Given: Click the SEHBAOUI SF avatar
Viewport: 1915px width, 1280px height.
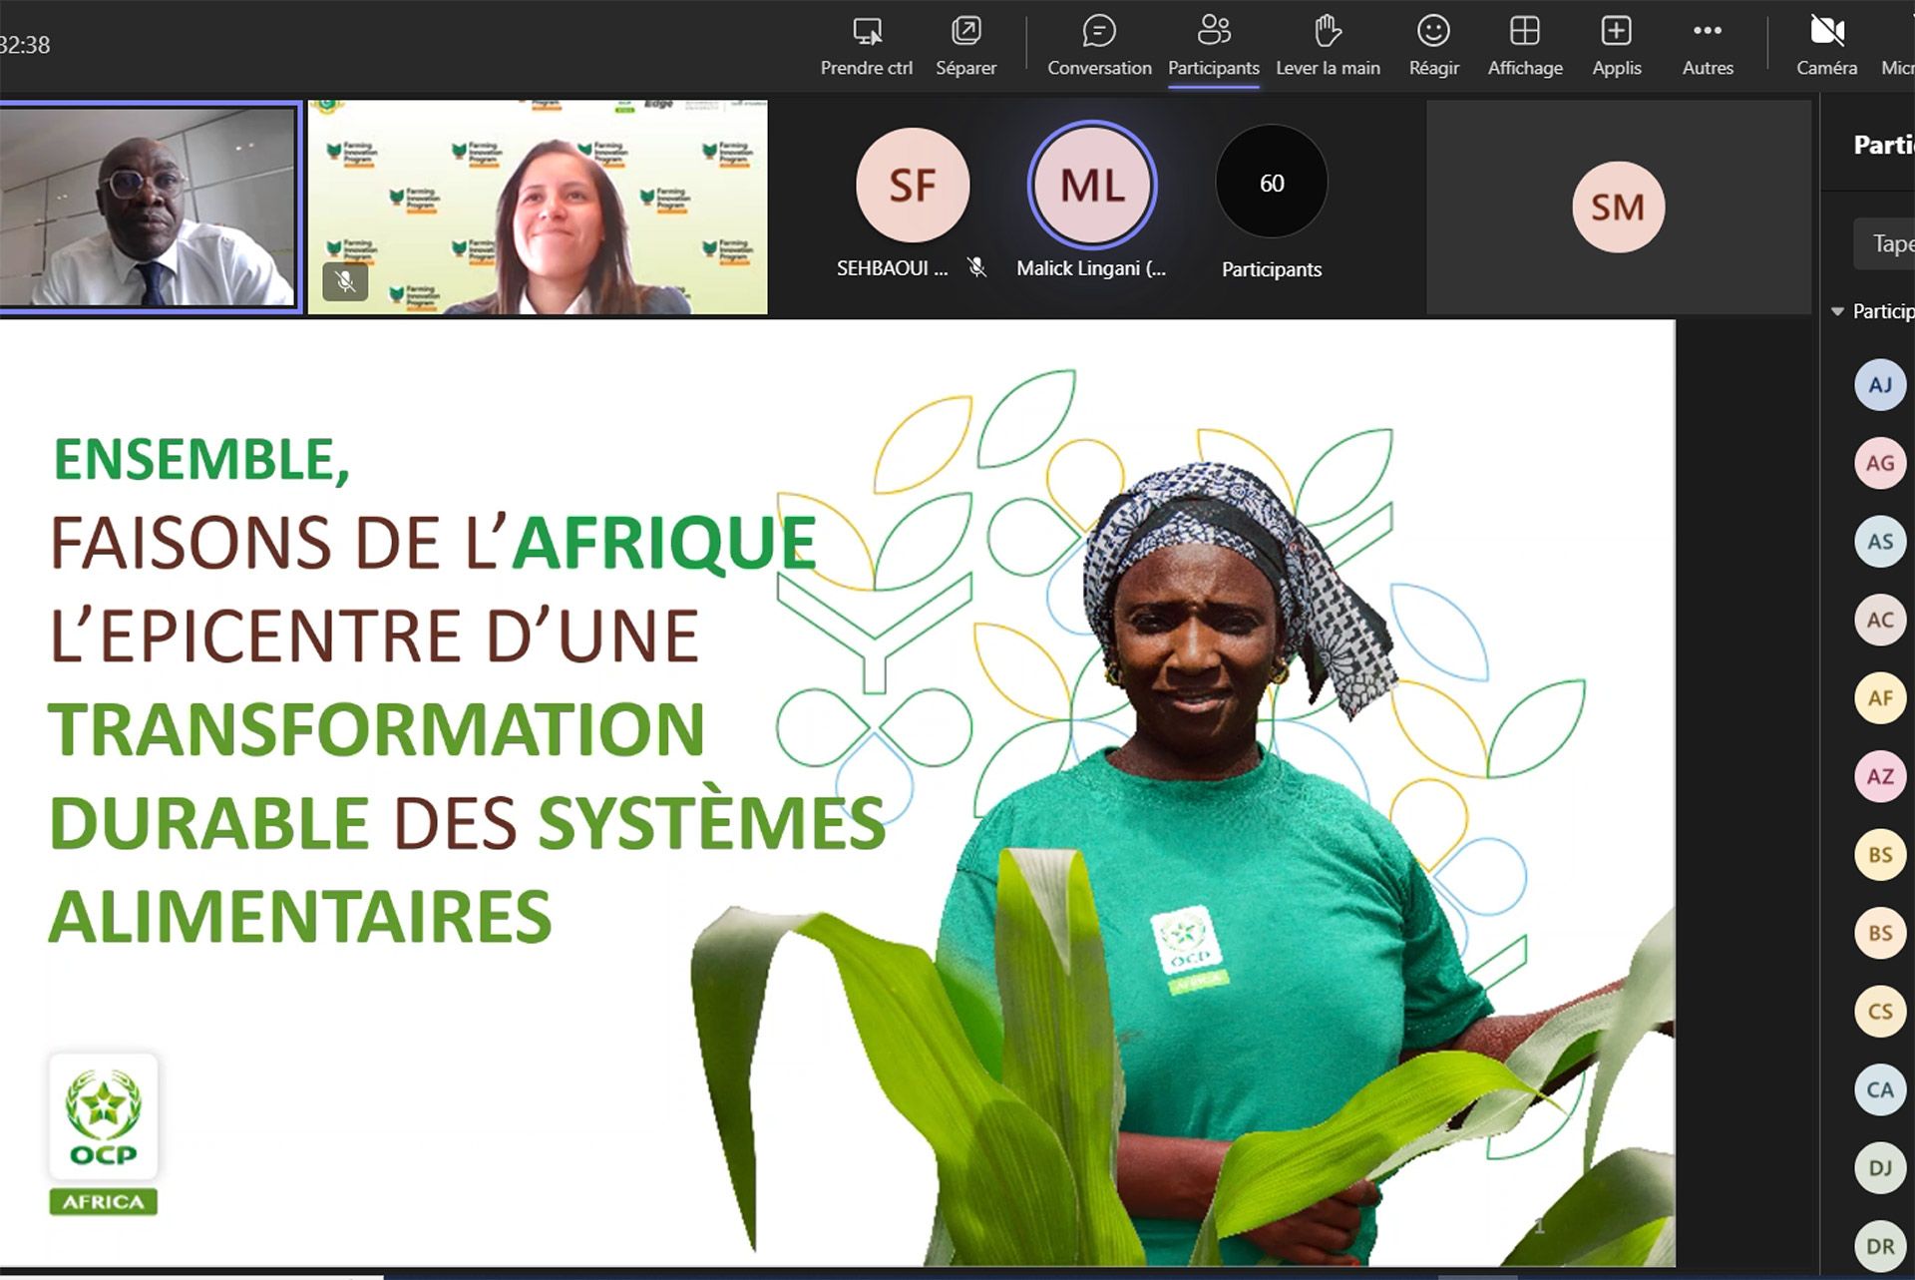Looking at the screenshot, I should coord(912,186).
